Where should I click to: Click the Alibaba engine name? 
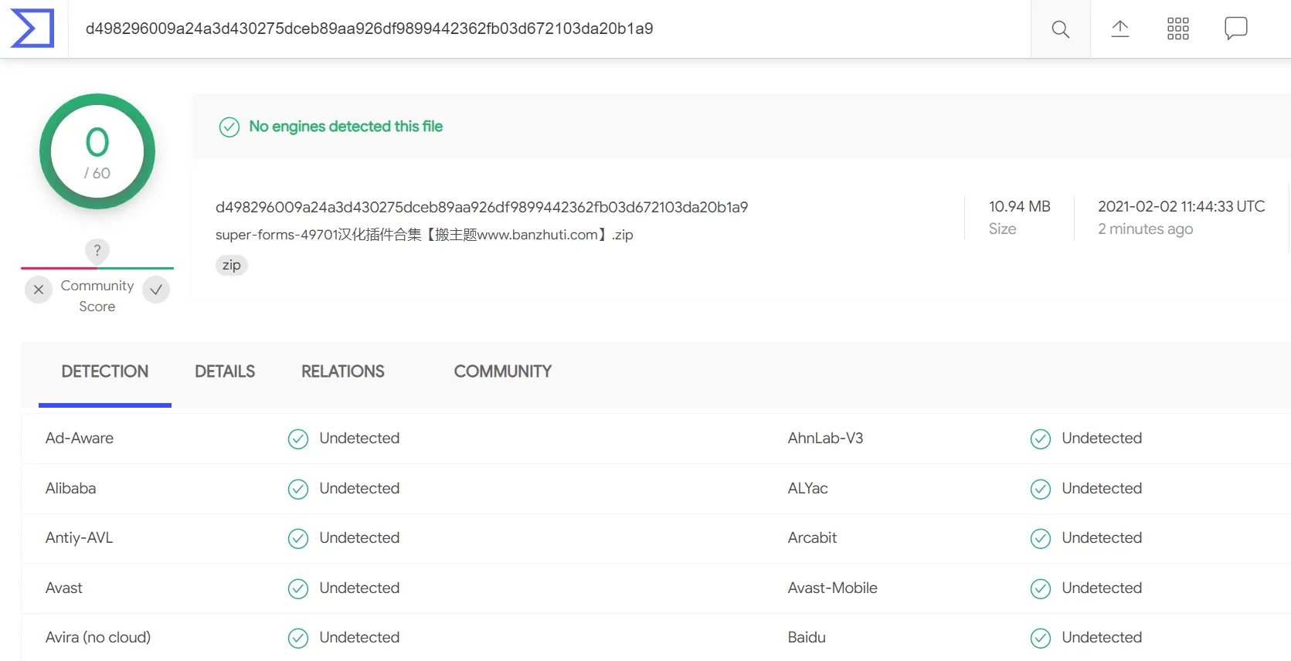71,489
